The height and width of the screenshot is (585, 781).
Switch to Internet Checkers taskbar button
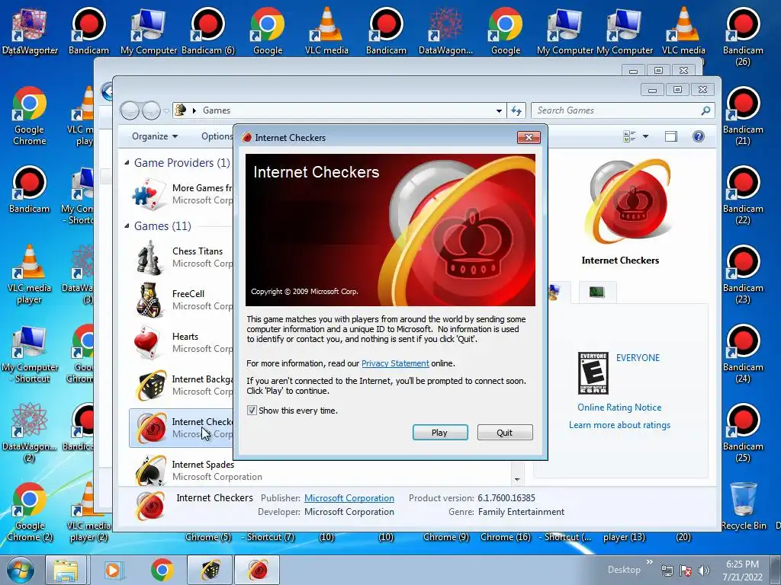click(257, 570)
